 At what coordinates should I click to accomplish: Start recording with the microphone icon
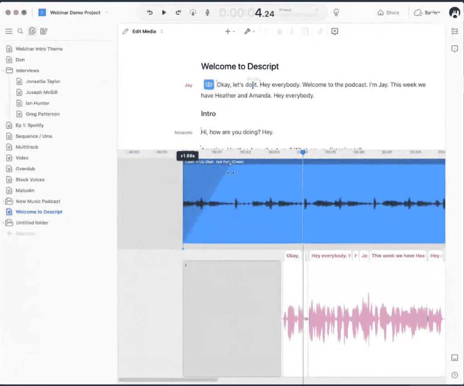[208, 13]
